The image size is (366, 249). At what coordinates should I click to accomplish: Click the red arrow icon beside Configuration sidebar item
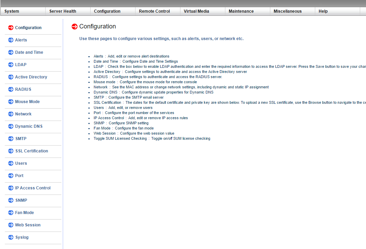click(x=11, y=28)
